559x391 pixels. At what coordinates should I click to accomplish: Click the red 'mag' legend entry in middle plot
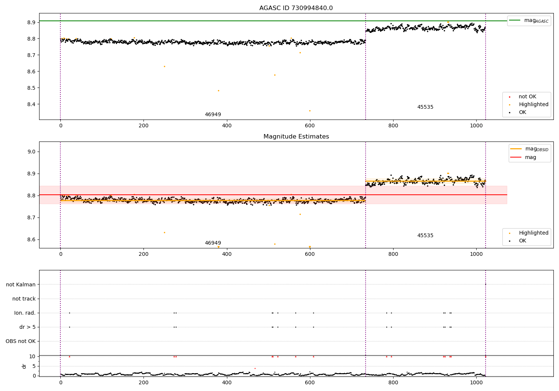[523, 158]
